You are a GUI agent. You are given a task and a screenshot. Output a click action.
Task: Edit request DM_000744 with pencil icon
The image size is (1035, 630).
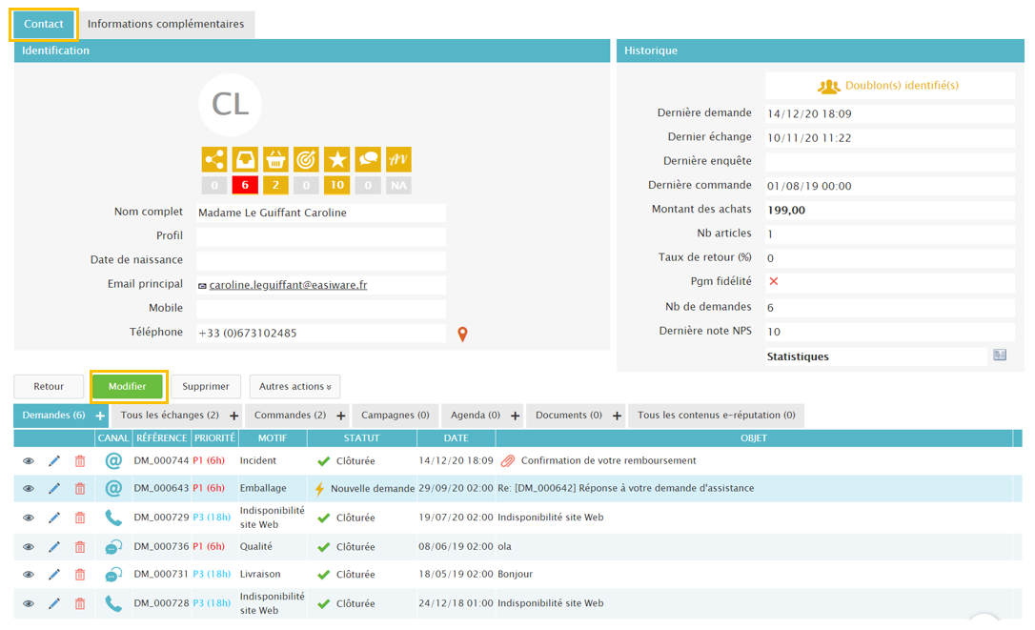(54, 461)
